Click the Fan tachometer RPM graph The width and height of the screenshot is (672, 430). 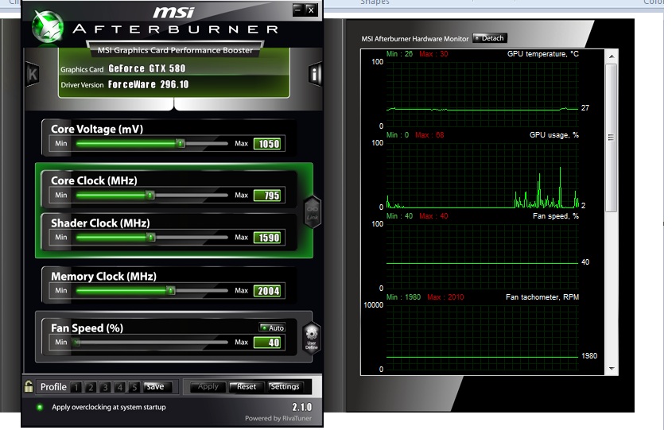(x=483, y=338)
